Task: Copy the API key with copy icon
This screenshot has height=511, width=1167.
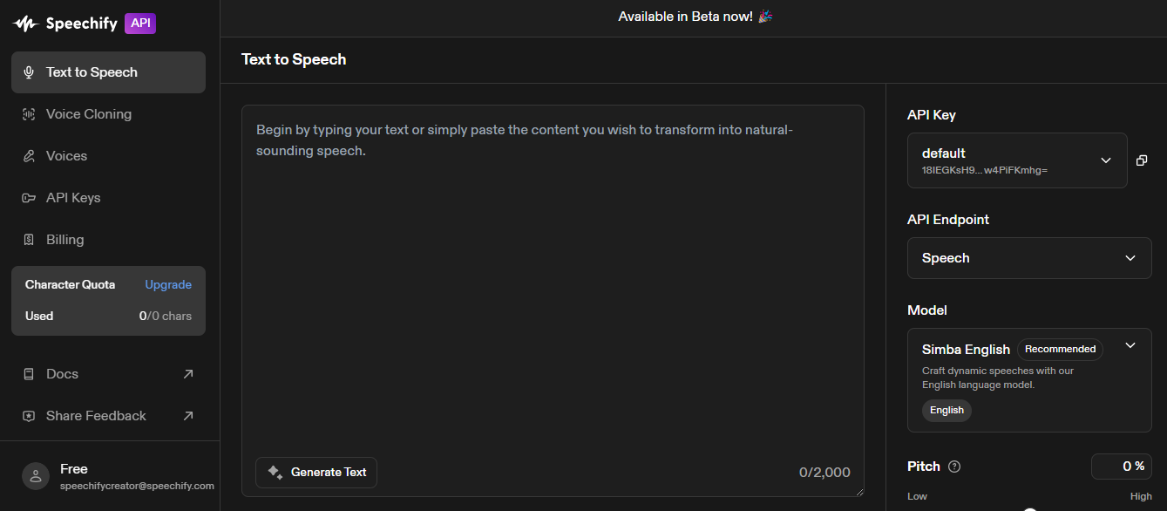Action: coord(1142,160)
